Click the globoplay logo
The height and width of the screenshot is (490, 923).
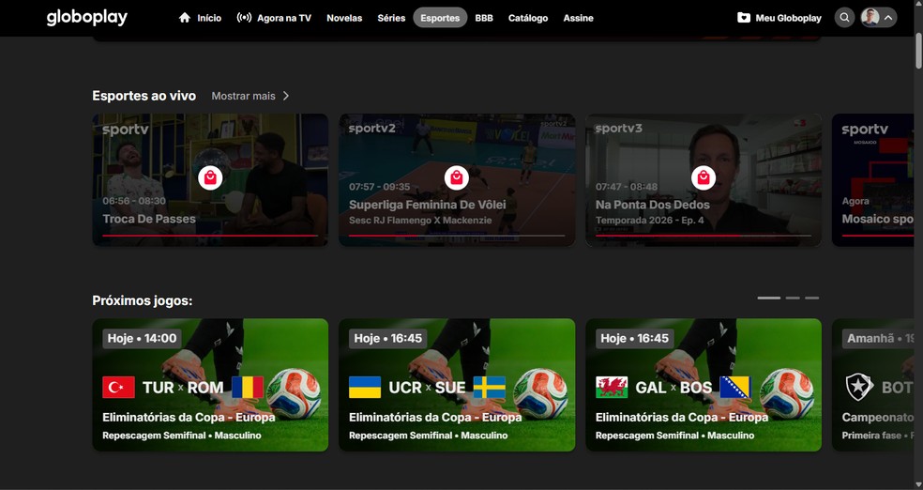[x=87, y=18]
